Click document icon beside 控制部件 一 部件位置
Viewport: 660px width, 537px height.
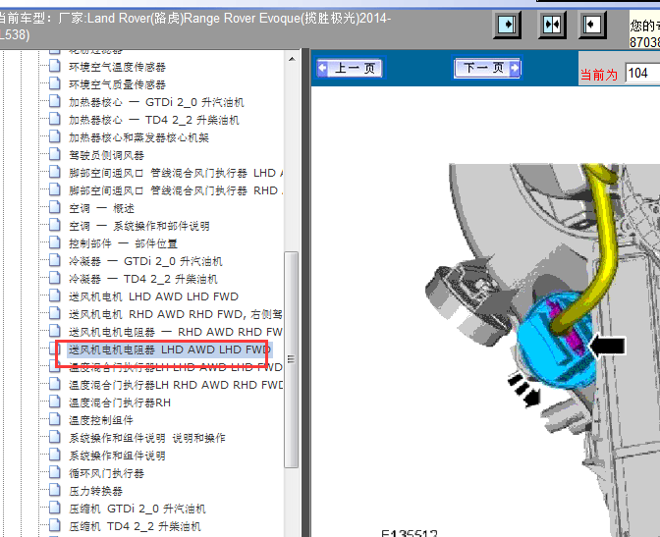(x=55, y=242)
